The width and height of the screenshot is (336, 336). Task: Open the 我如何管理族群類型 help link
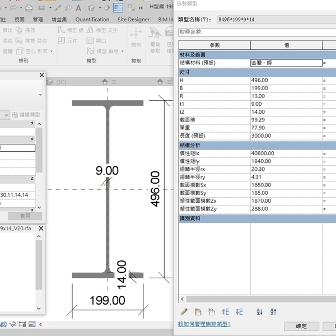pos(204,324)
